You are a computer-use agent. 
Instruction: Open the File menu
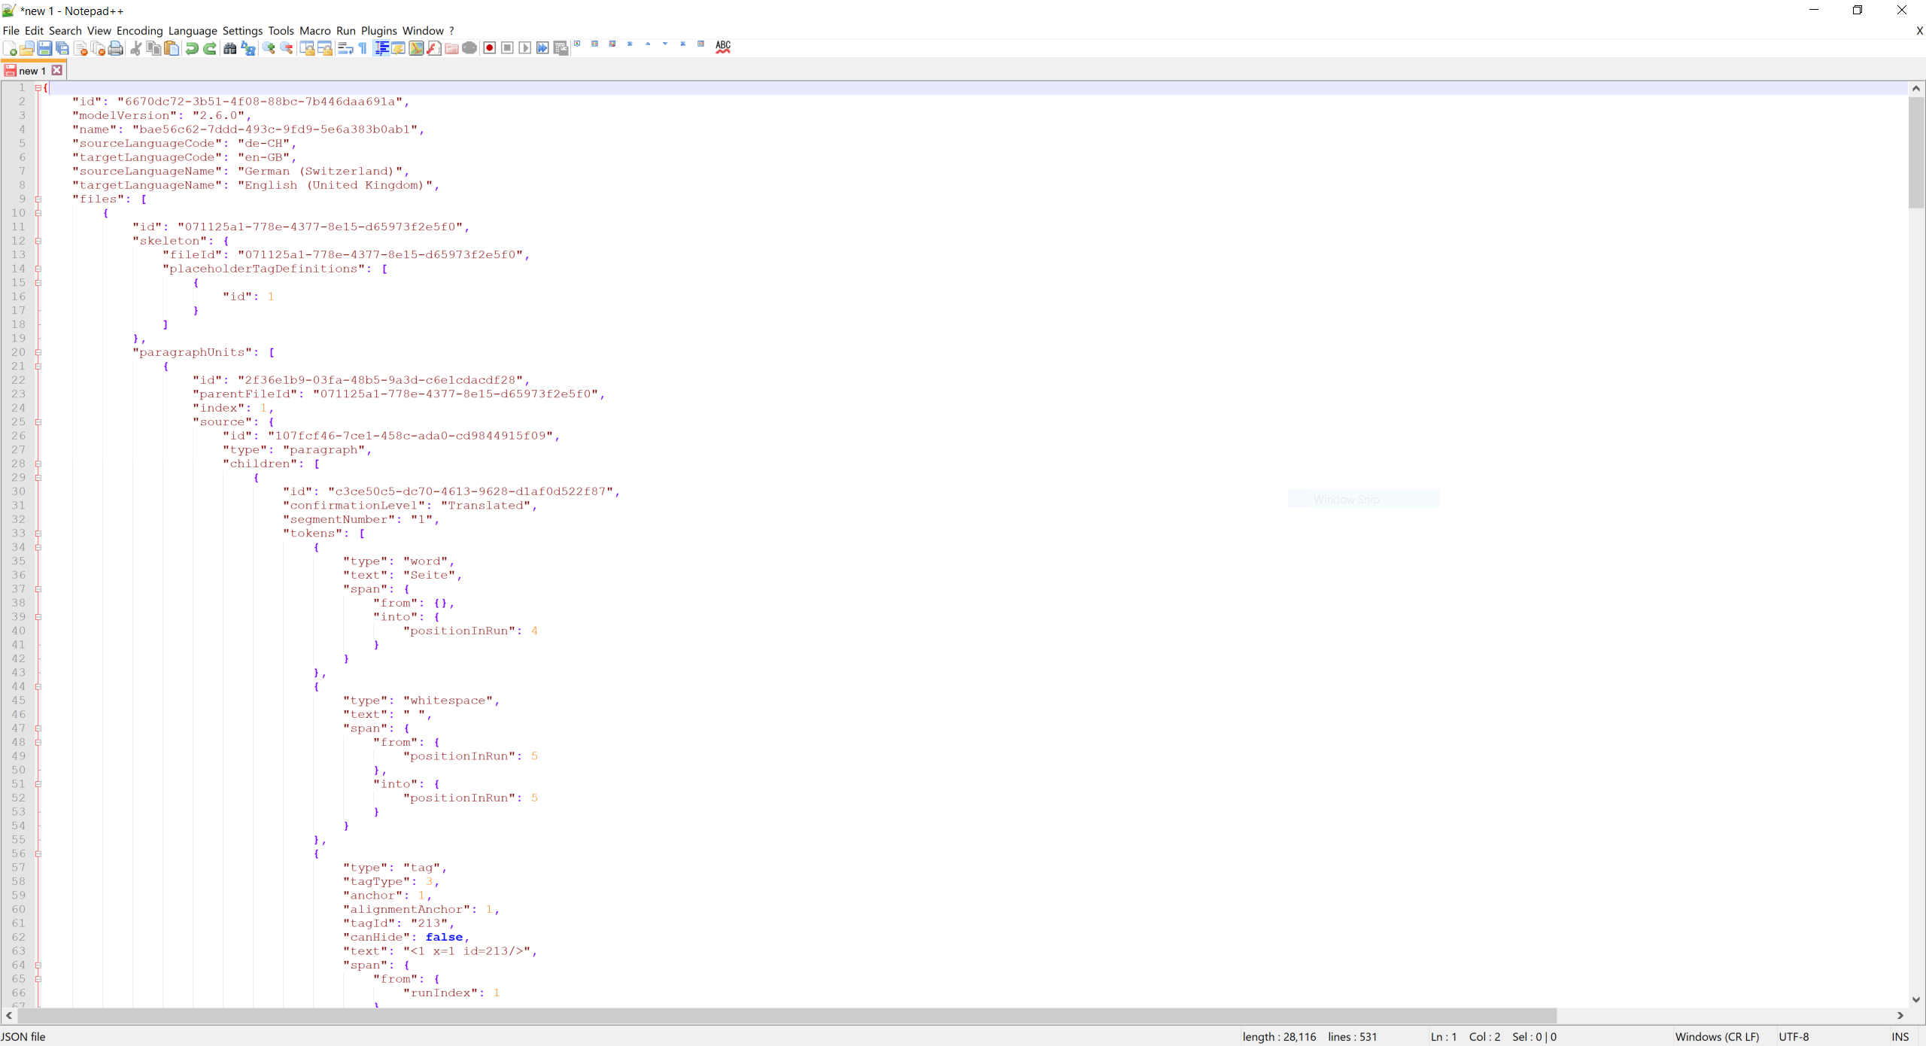tap(11, 31)
